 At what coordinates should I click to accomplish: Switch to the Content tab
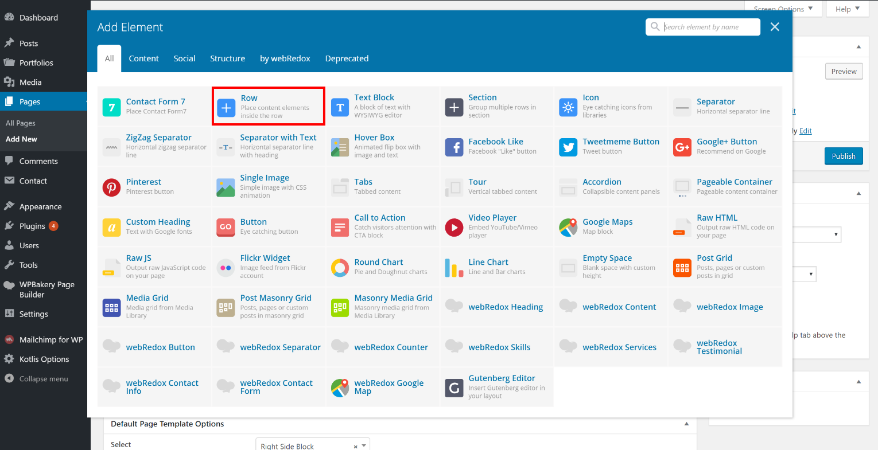click(143, 58)
